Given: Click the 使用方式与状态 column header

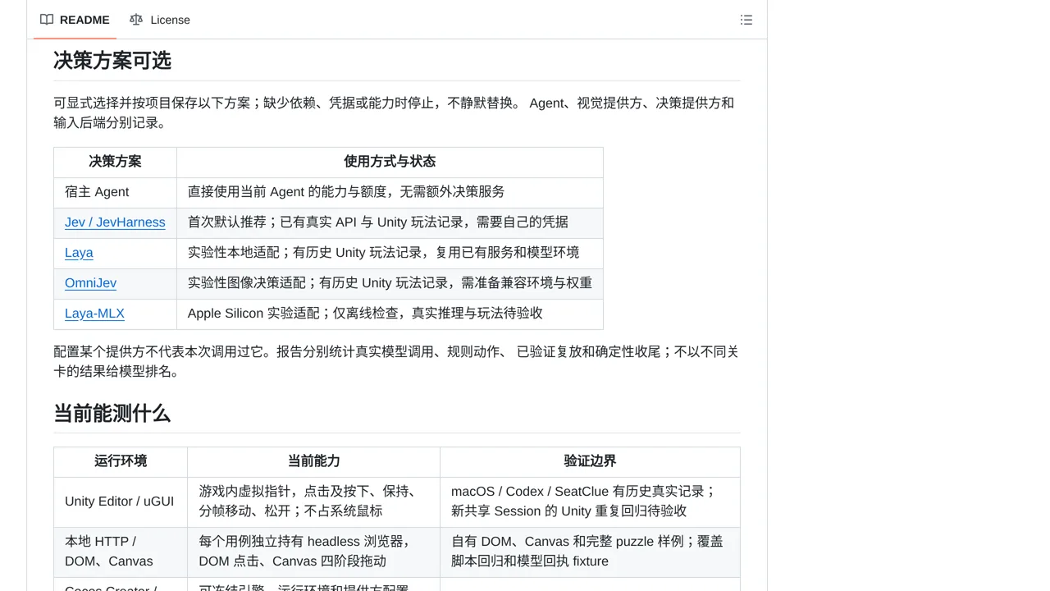Looking at the screenshot, I should point(390,162).
